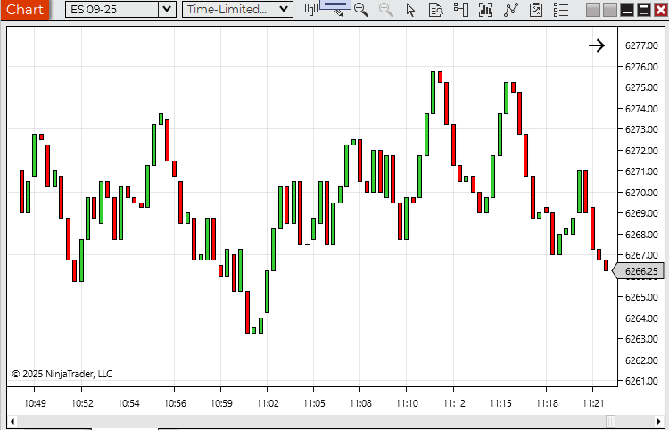The width and height of the screenshot is (669, 430).
Task: Click the horizontal scrollbar left arrow
Action: point(13,421)
